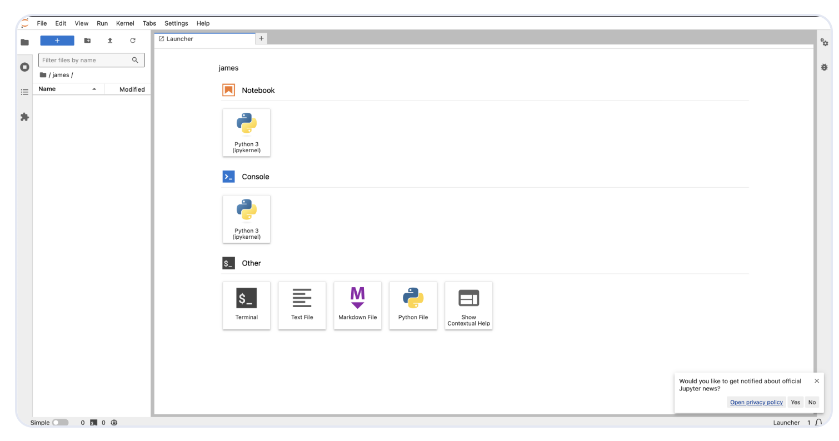This screenshot has height=441, width=839.
Task: Click the root folder icon in breadcrumb
Action: pyautogui.click(x=43, y=75)
